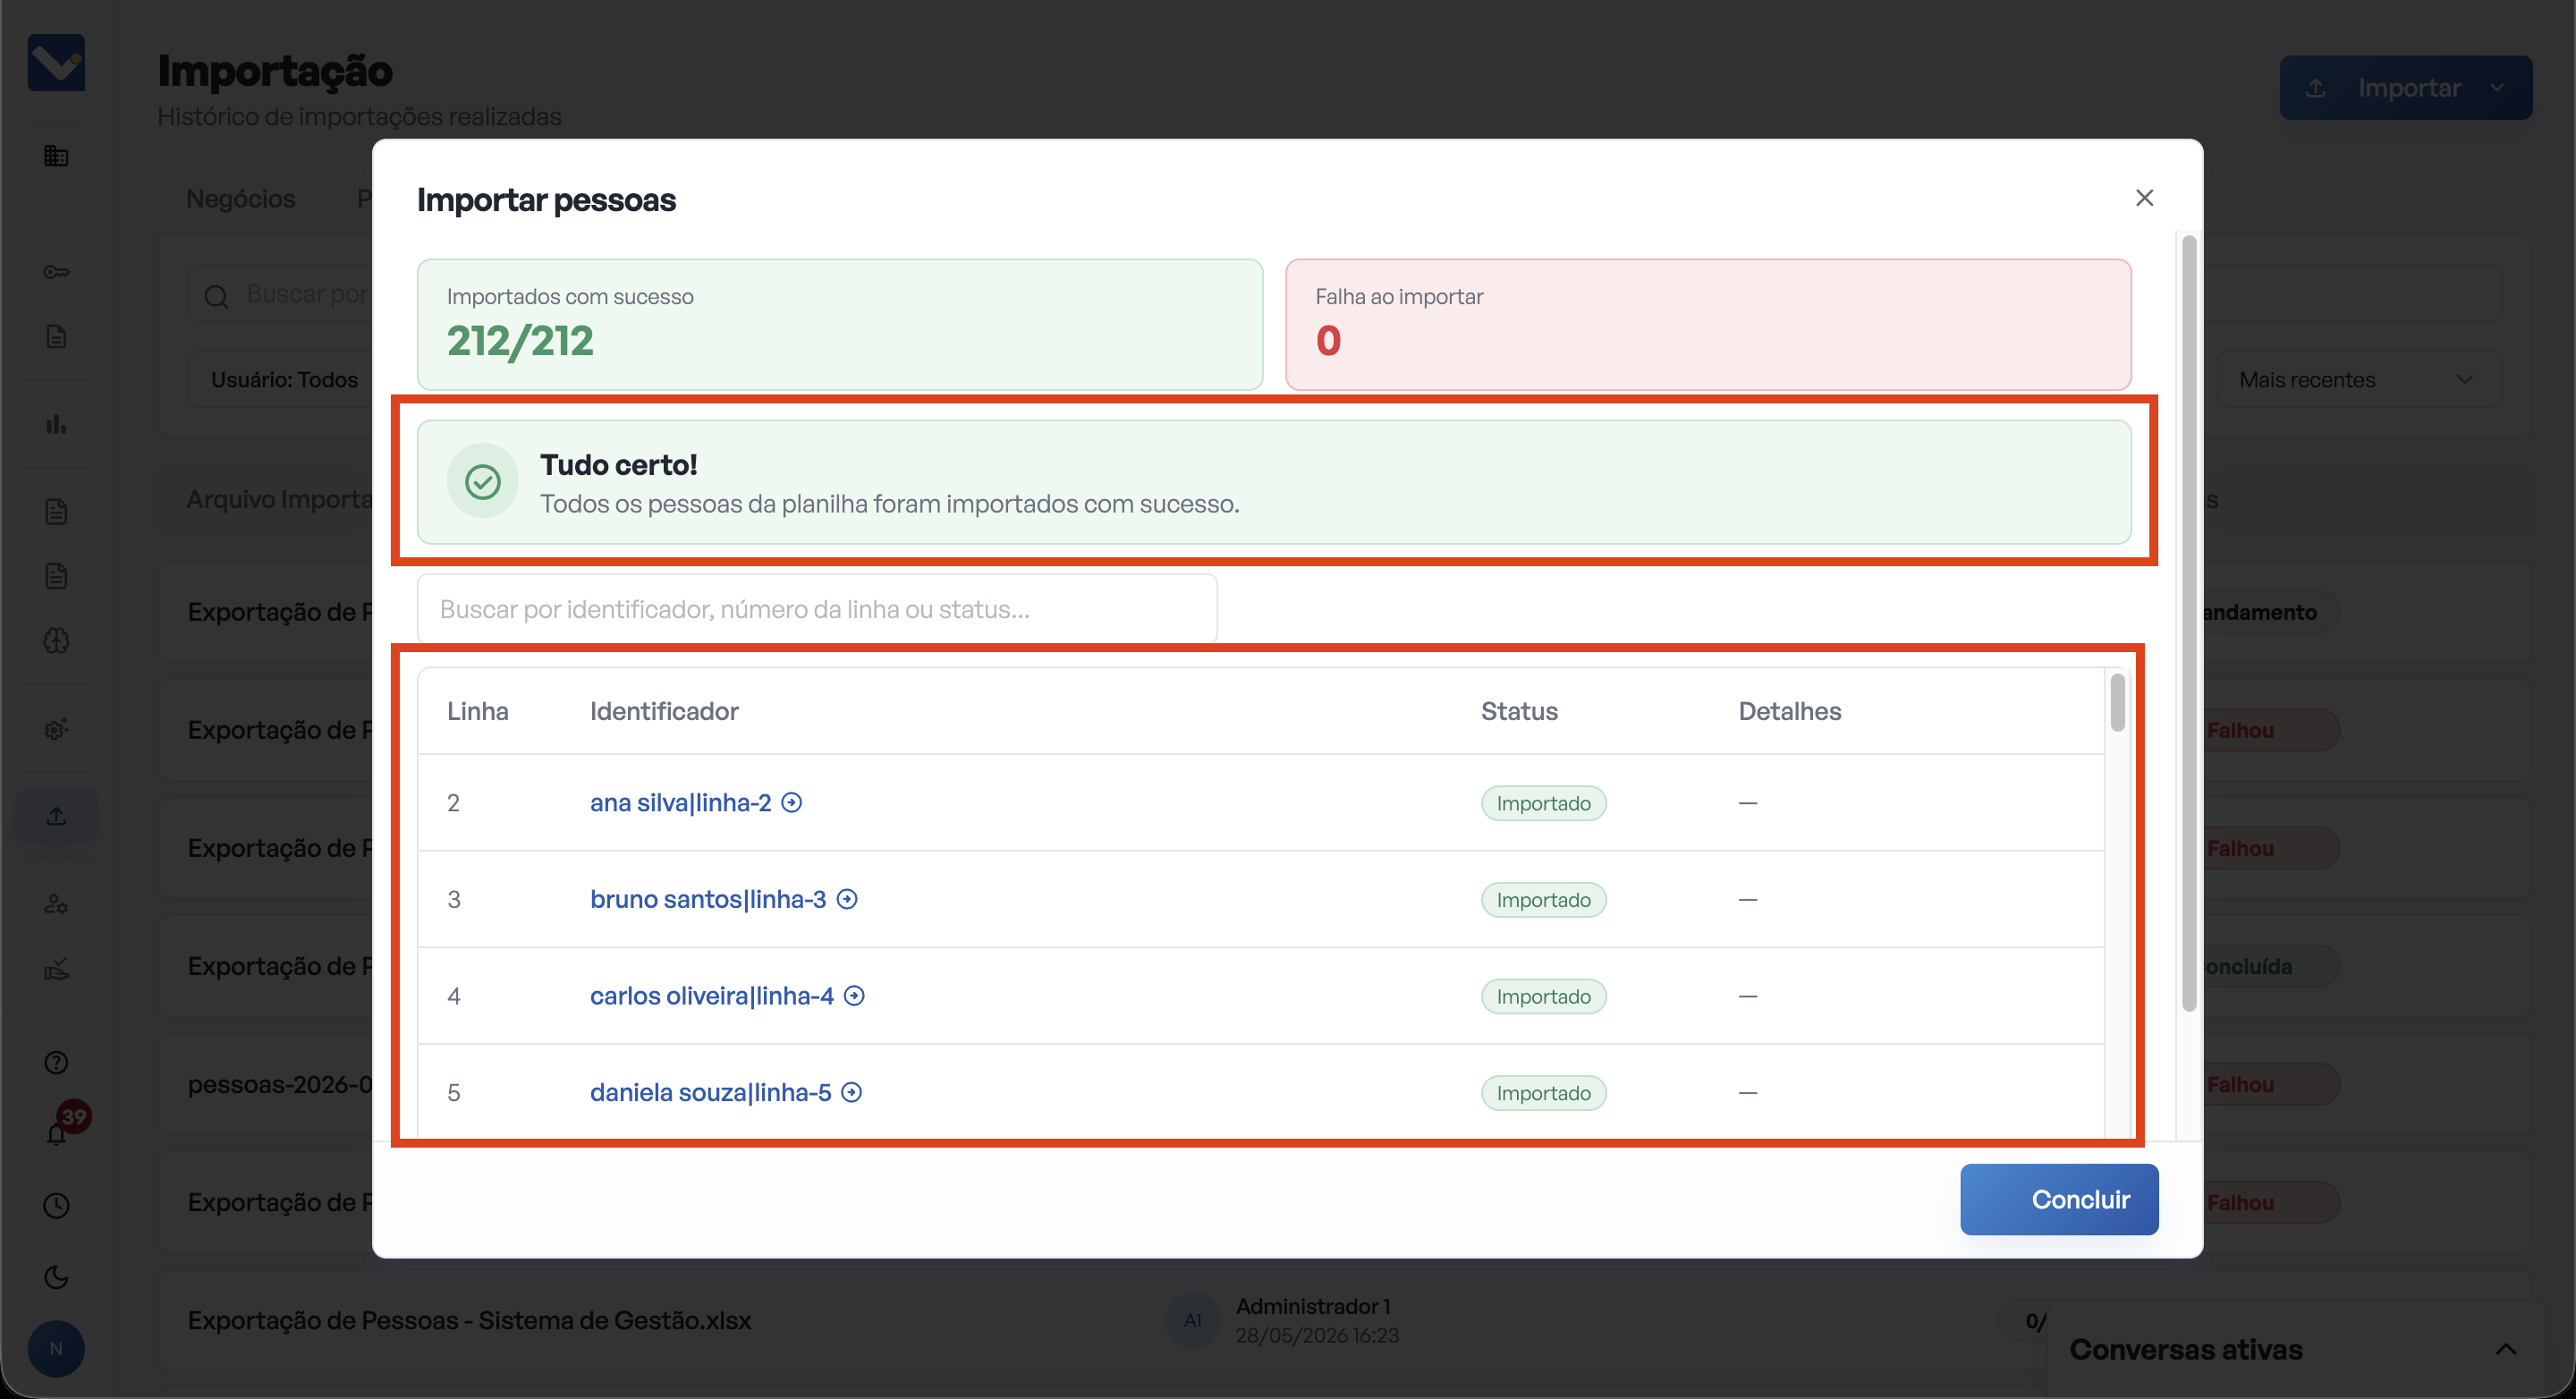
Task: Open the Mais recentes sort dropdown
Action: [x=2358, y=380]
